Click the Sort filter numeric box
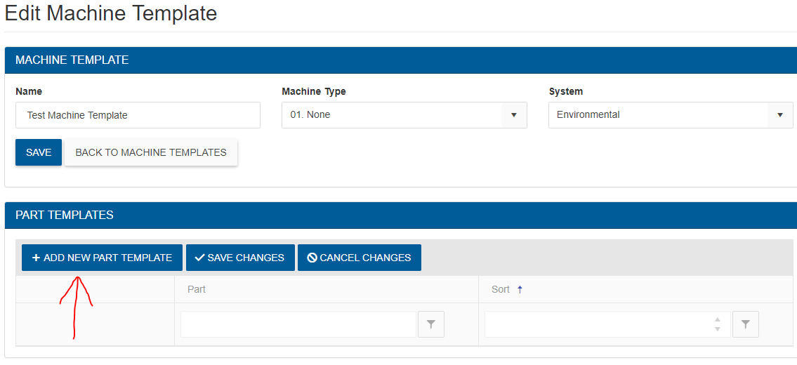797x365 pixels. tap(597, 324)
